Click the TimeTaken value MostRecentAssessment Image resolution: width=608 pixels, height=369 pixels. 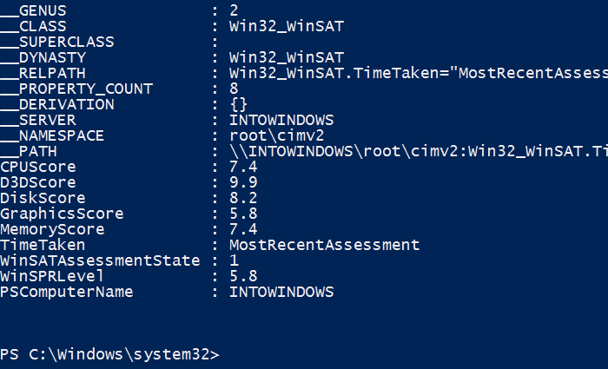tap(324, 245)
